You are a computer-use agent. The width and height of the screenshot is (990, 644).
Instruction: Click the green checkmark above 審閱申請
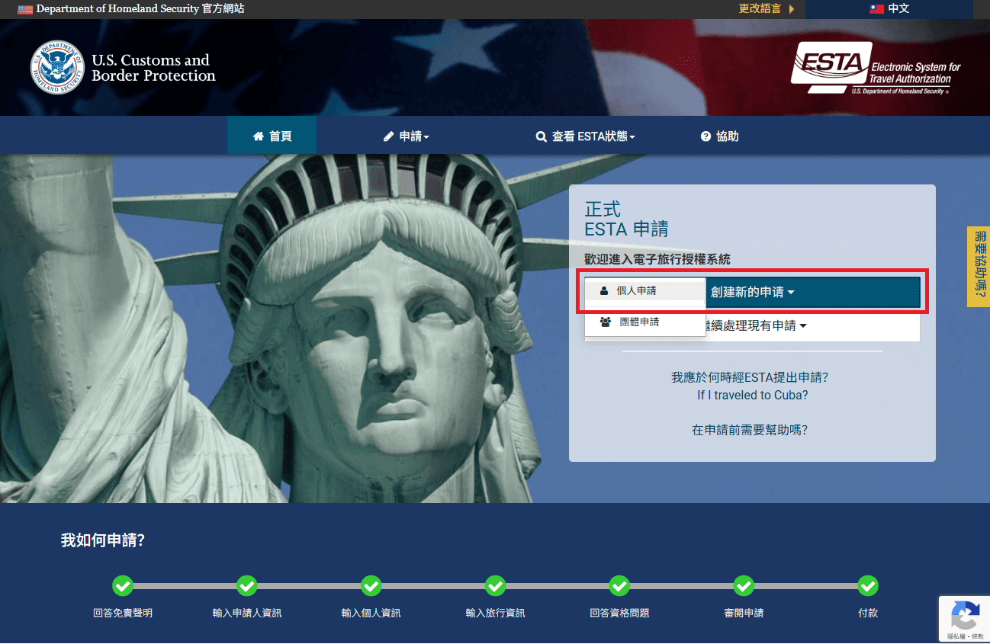pos(744,586)
